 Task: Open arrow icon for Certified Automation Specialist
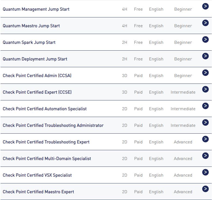pyautogui.click(x=205, y=106)
